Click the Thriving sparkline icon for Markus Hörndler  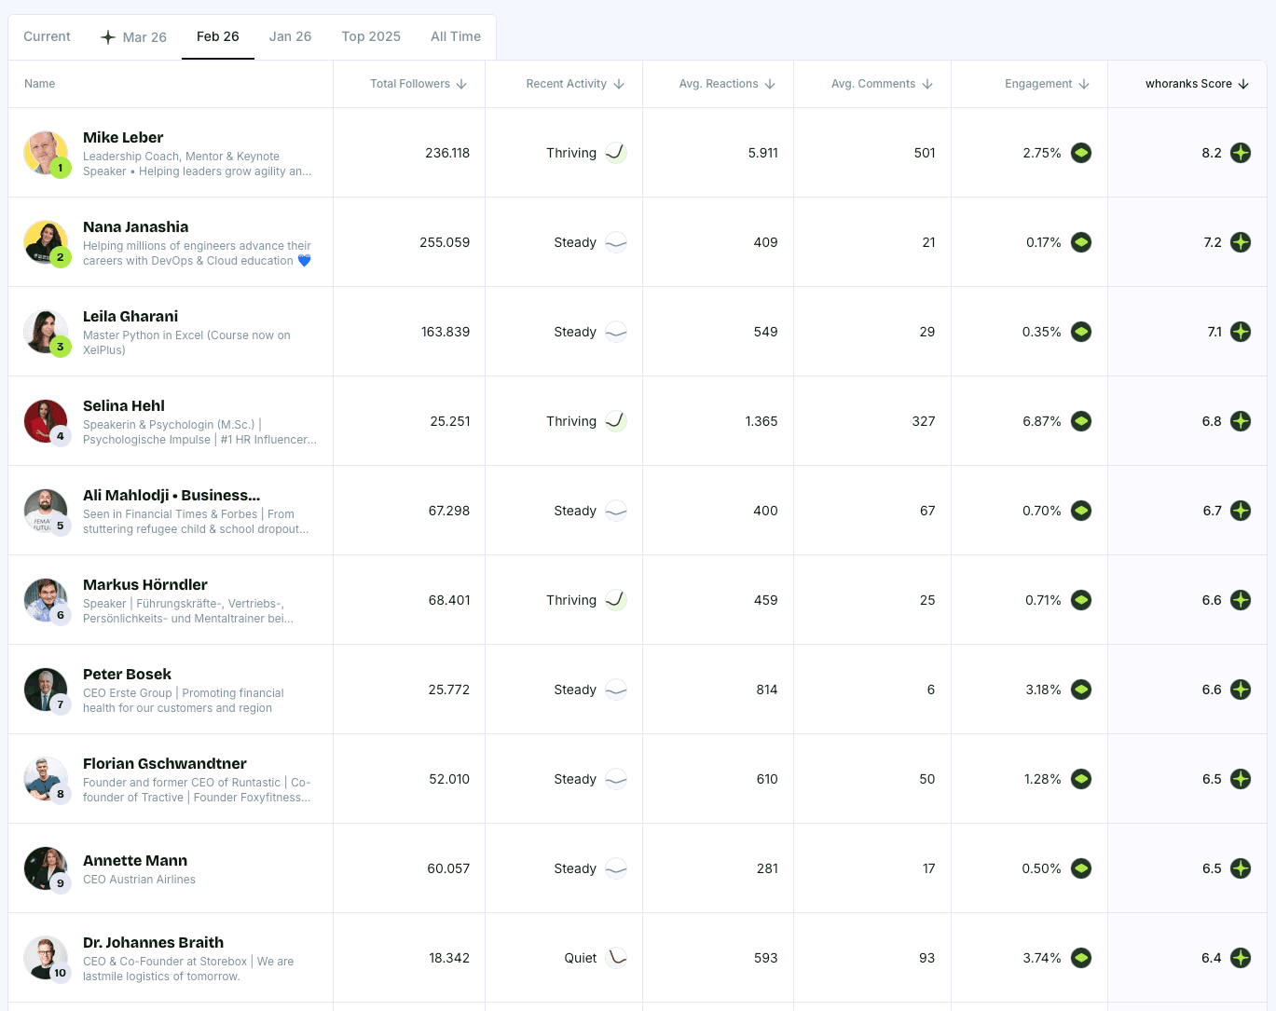point(614,600)
